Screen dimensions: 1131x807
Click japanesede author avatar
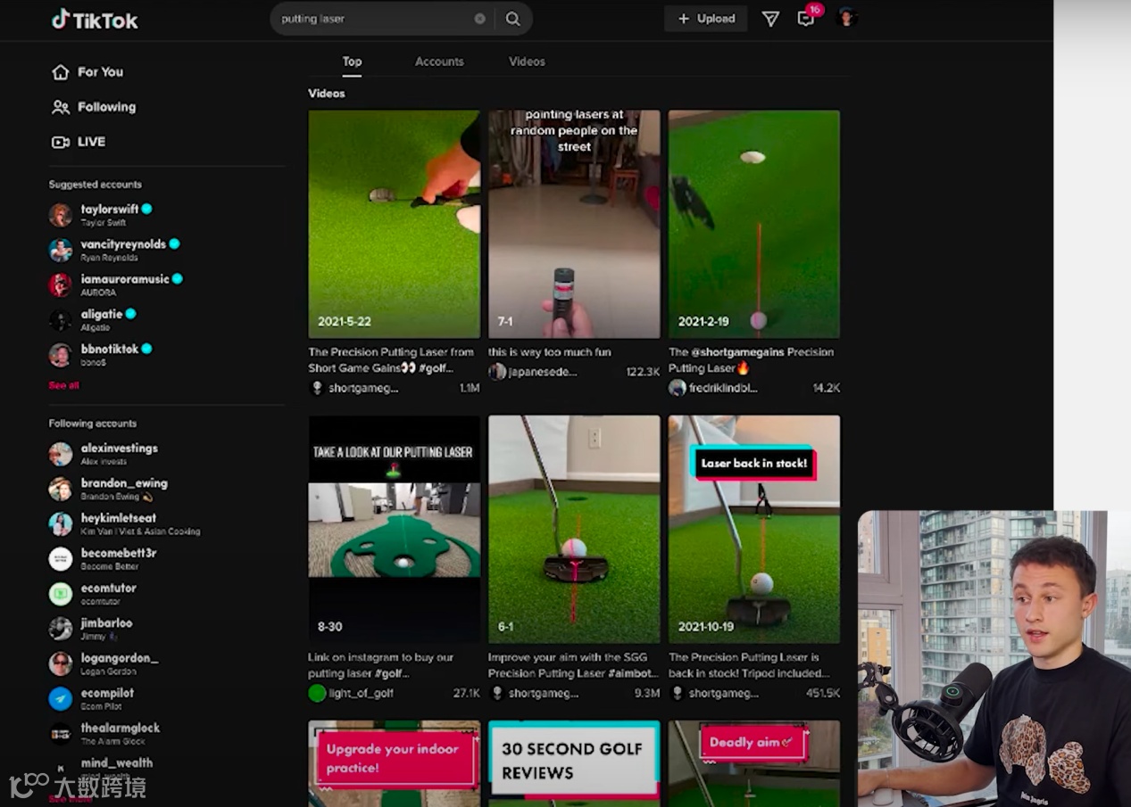497,372
